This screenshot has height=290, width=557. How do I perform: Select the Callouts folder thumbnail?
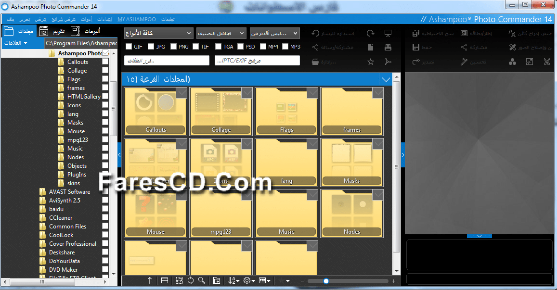(x=155, y=112)
